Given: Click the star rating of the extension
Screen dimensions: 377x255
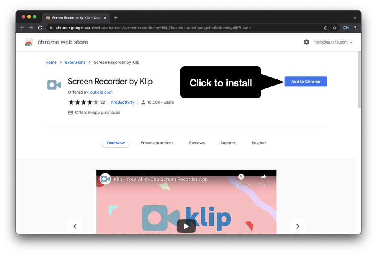Looking at the screenshot, I should click(x=83, y=102).
